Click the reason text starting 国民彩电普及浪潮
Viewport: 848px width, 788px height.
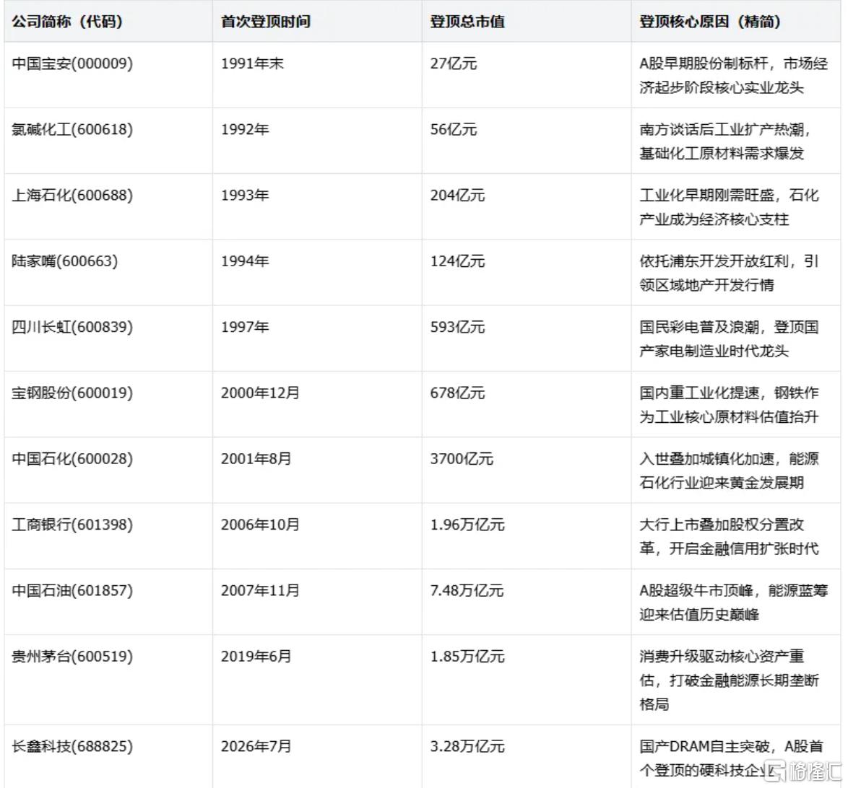[x=729, y=339]
